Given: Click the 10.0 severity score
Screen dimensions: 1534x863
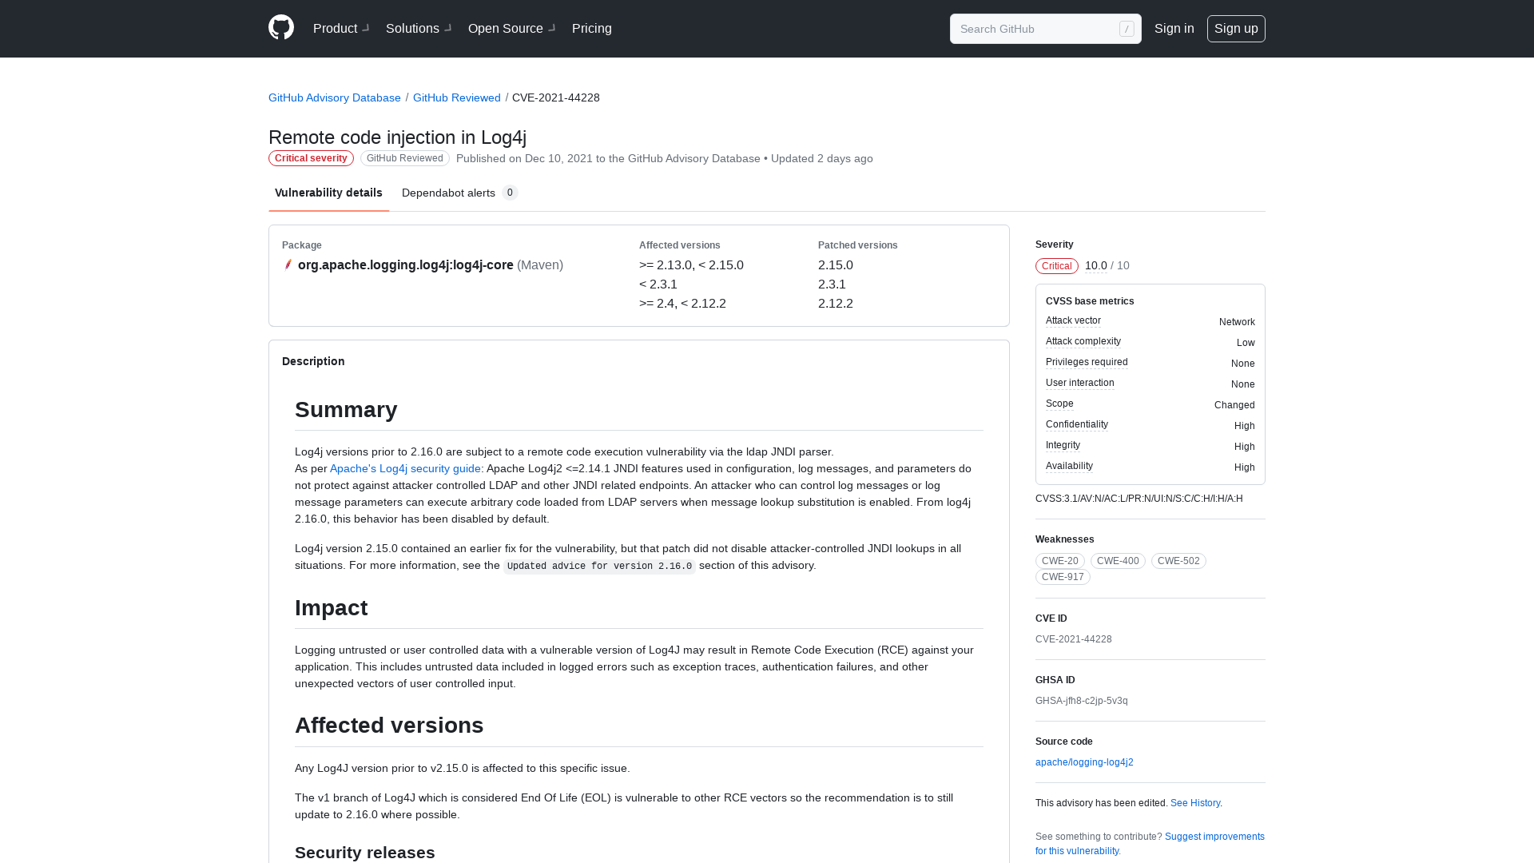Looking at the screenshot, I should coord(1096,265).
